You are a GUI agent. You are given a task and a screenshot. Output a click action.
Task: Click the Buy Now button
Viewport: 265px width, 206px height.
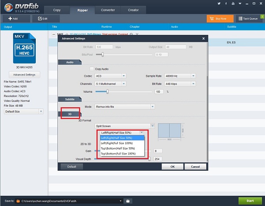click(x=220, y=19)
